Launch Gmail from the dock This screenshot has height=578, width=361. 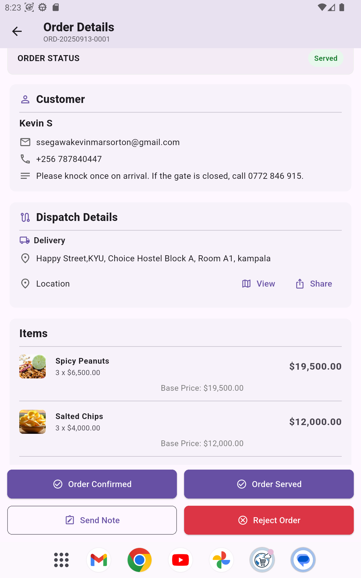pyautogui.click(x=99, y=560)
